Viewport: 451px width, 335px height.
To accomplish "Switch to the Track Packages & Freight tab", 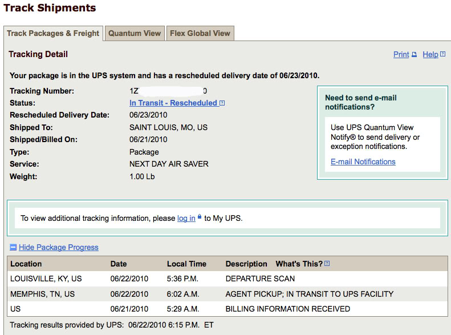I will 53,33.
